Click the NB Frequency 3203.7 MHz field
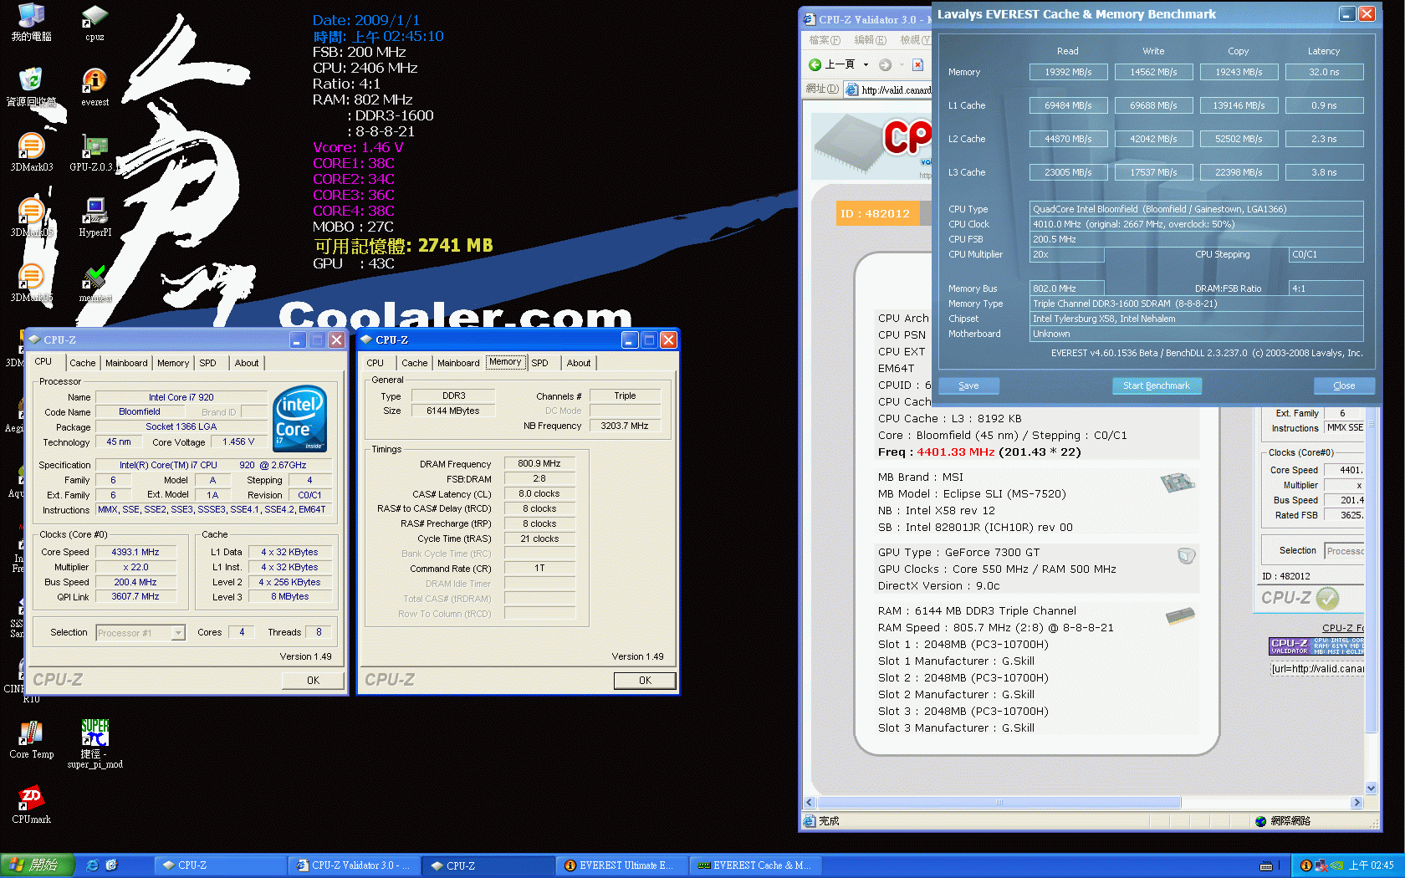Viewport: 1405px width, 878px height. [x=624, y=426]
